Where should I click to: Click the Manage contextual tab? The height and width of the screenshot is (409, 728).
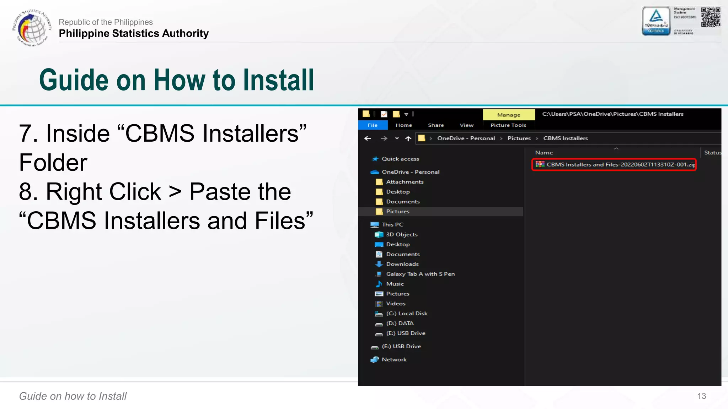coord(509,115)
